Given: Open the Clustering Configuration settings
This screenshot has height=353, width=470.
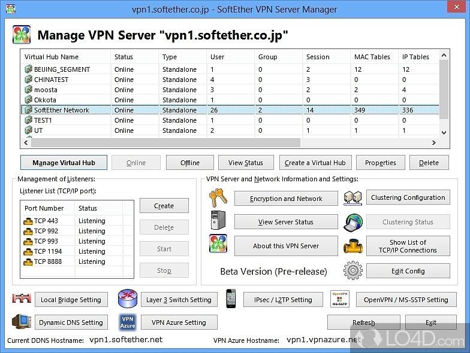Looking at the screenshot, I should pos(408,197).
